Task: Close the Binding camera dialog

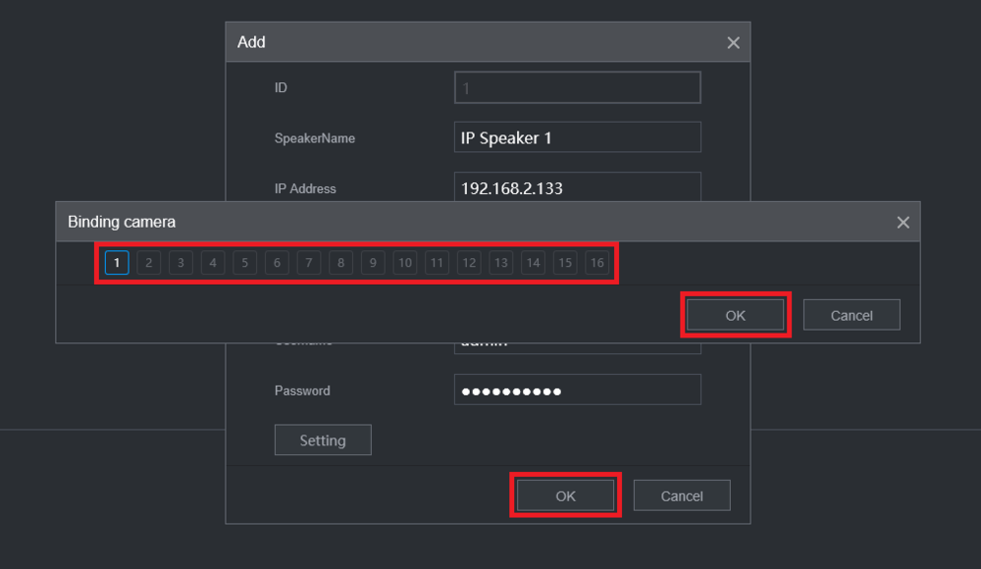Action: click(903, 222)
